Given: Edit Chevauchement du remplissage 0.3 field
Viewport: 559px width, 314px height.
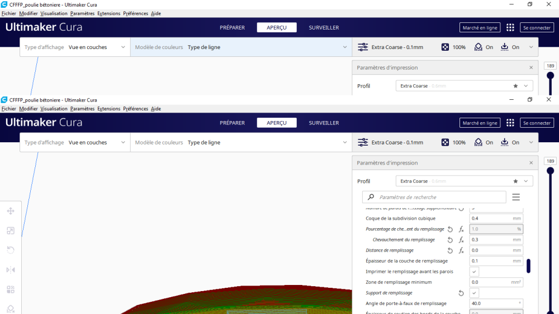Looking at the screenshot, I should point(496,240).
